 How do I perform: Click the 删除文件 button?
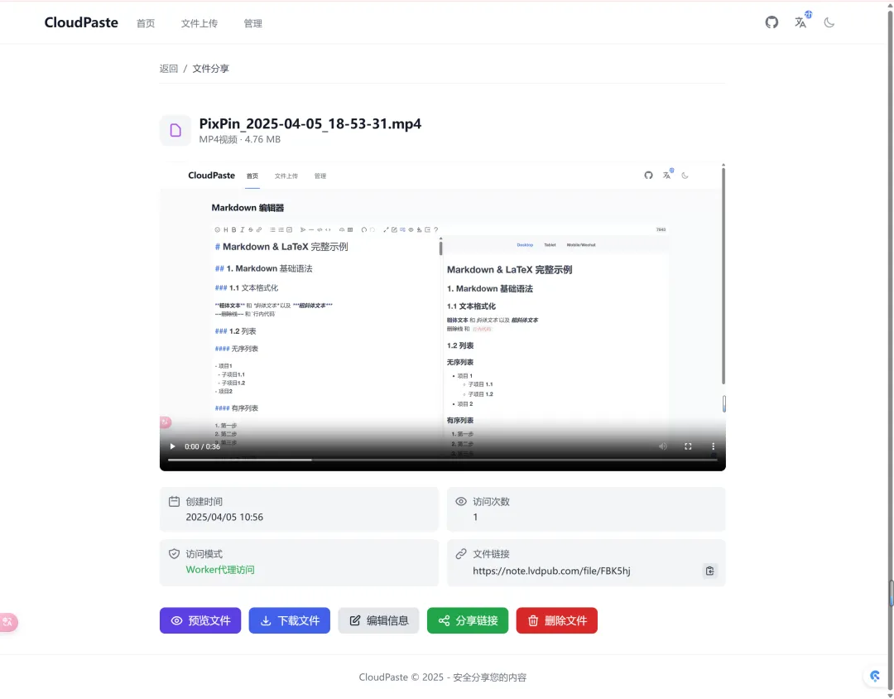(x=556, y=620)
